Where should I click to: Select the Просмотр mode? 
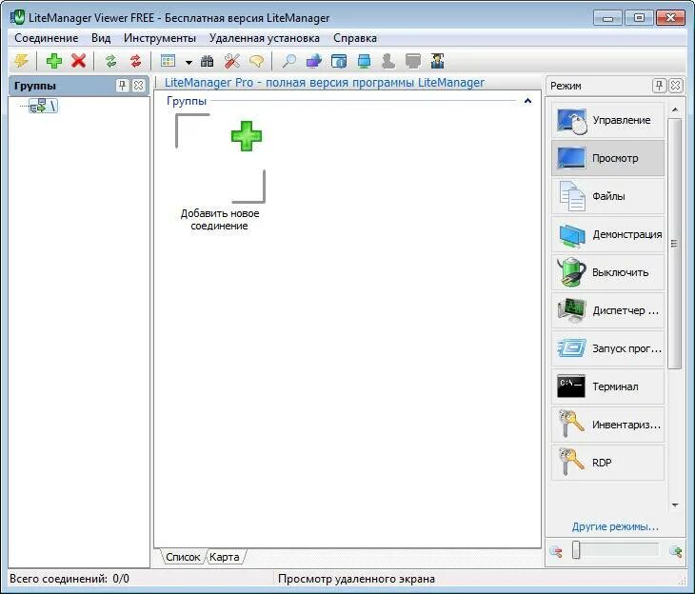[x=607, y=158]
